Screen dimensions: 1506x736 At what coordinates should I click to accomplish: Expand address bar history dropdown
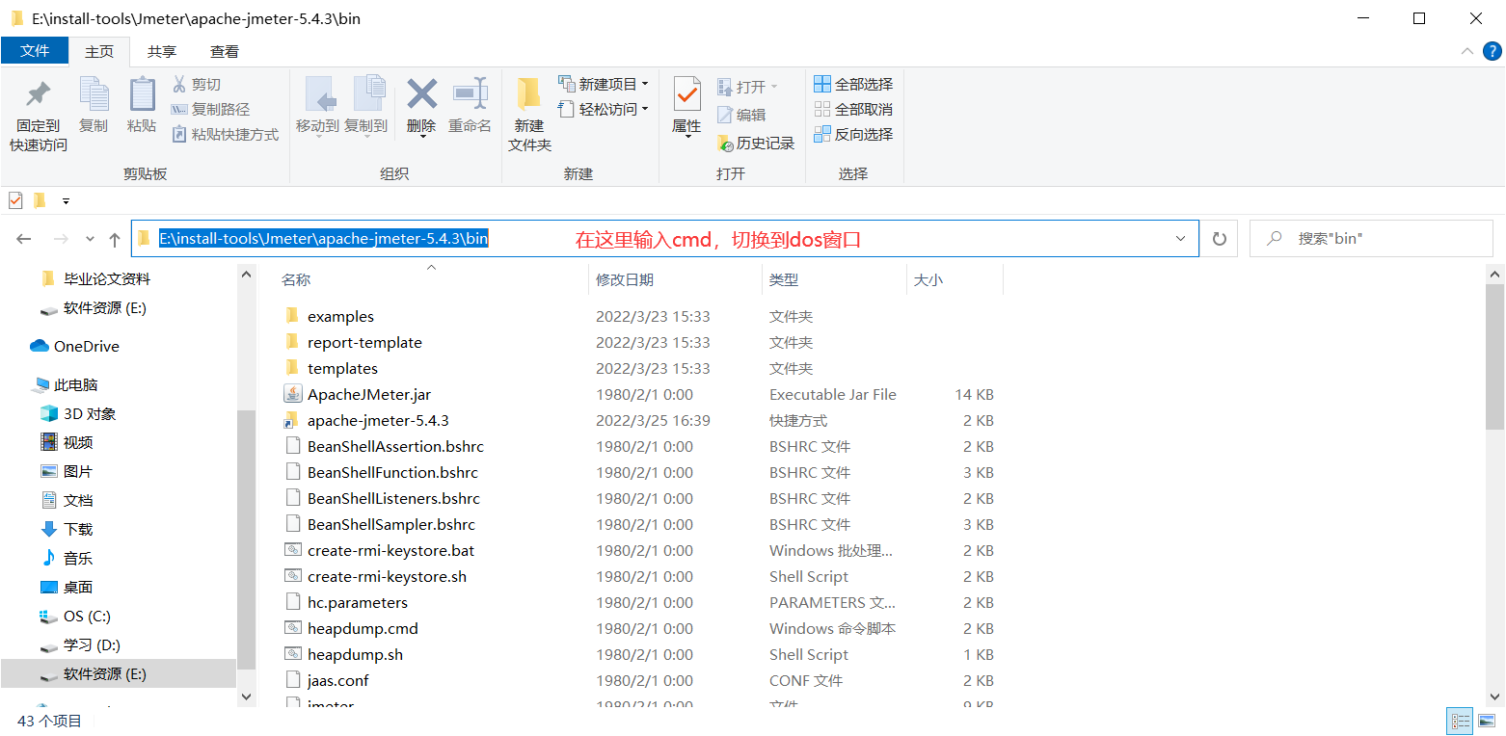click(x=1181, y=239)
